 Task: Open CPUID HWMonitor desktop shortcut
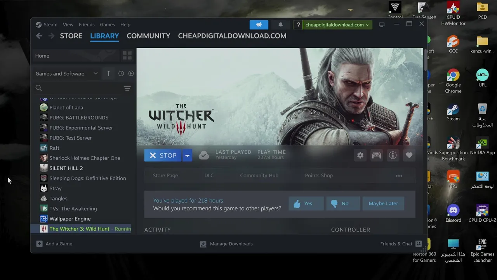[453, 14]
